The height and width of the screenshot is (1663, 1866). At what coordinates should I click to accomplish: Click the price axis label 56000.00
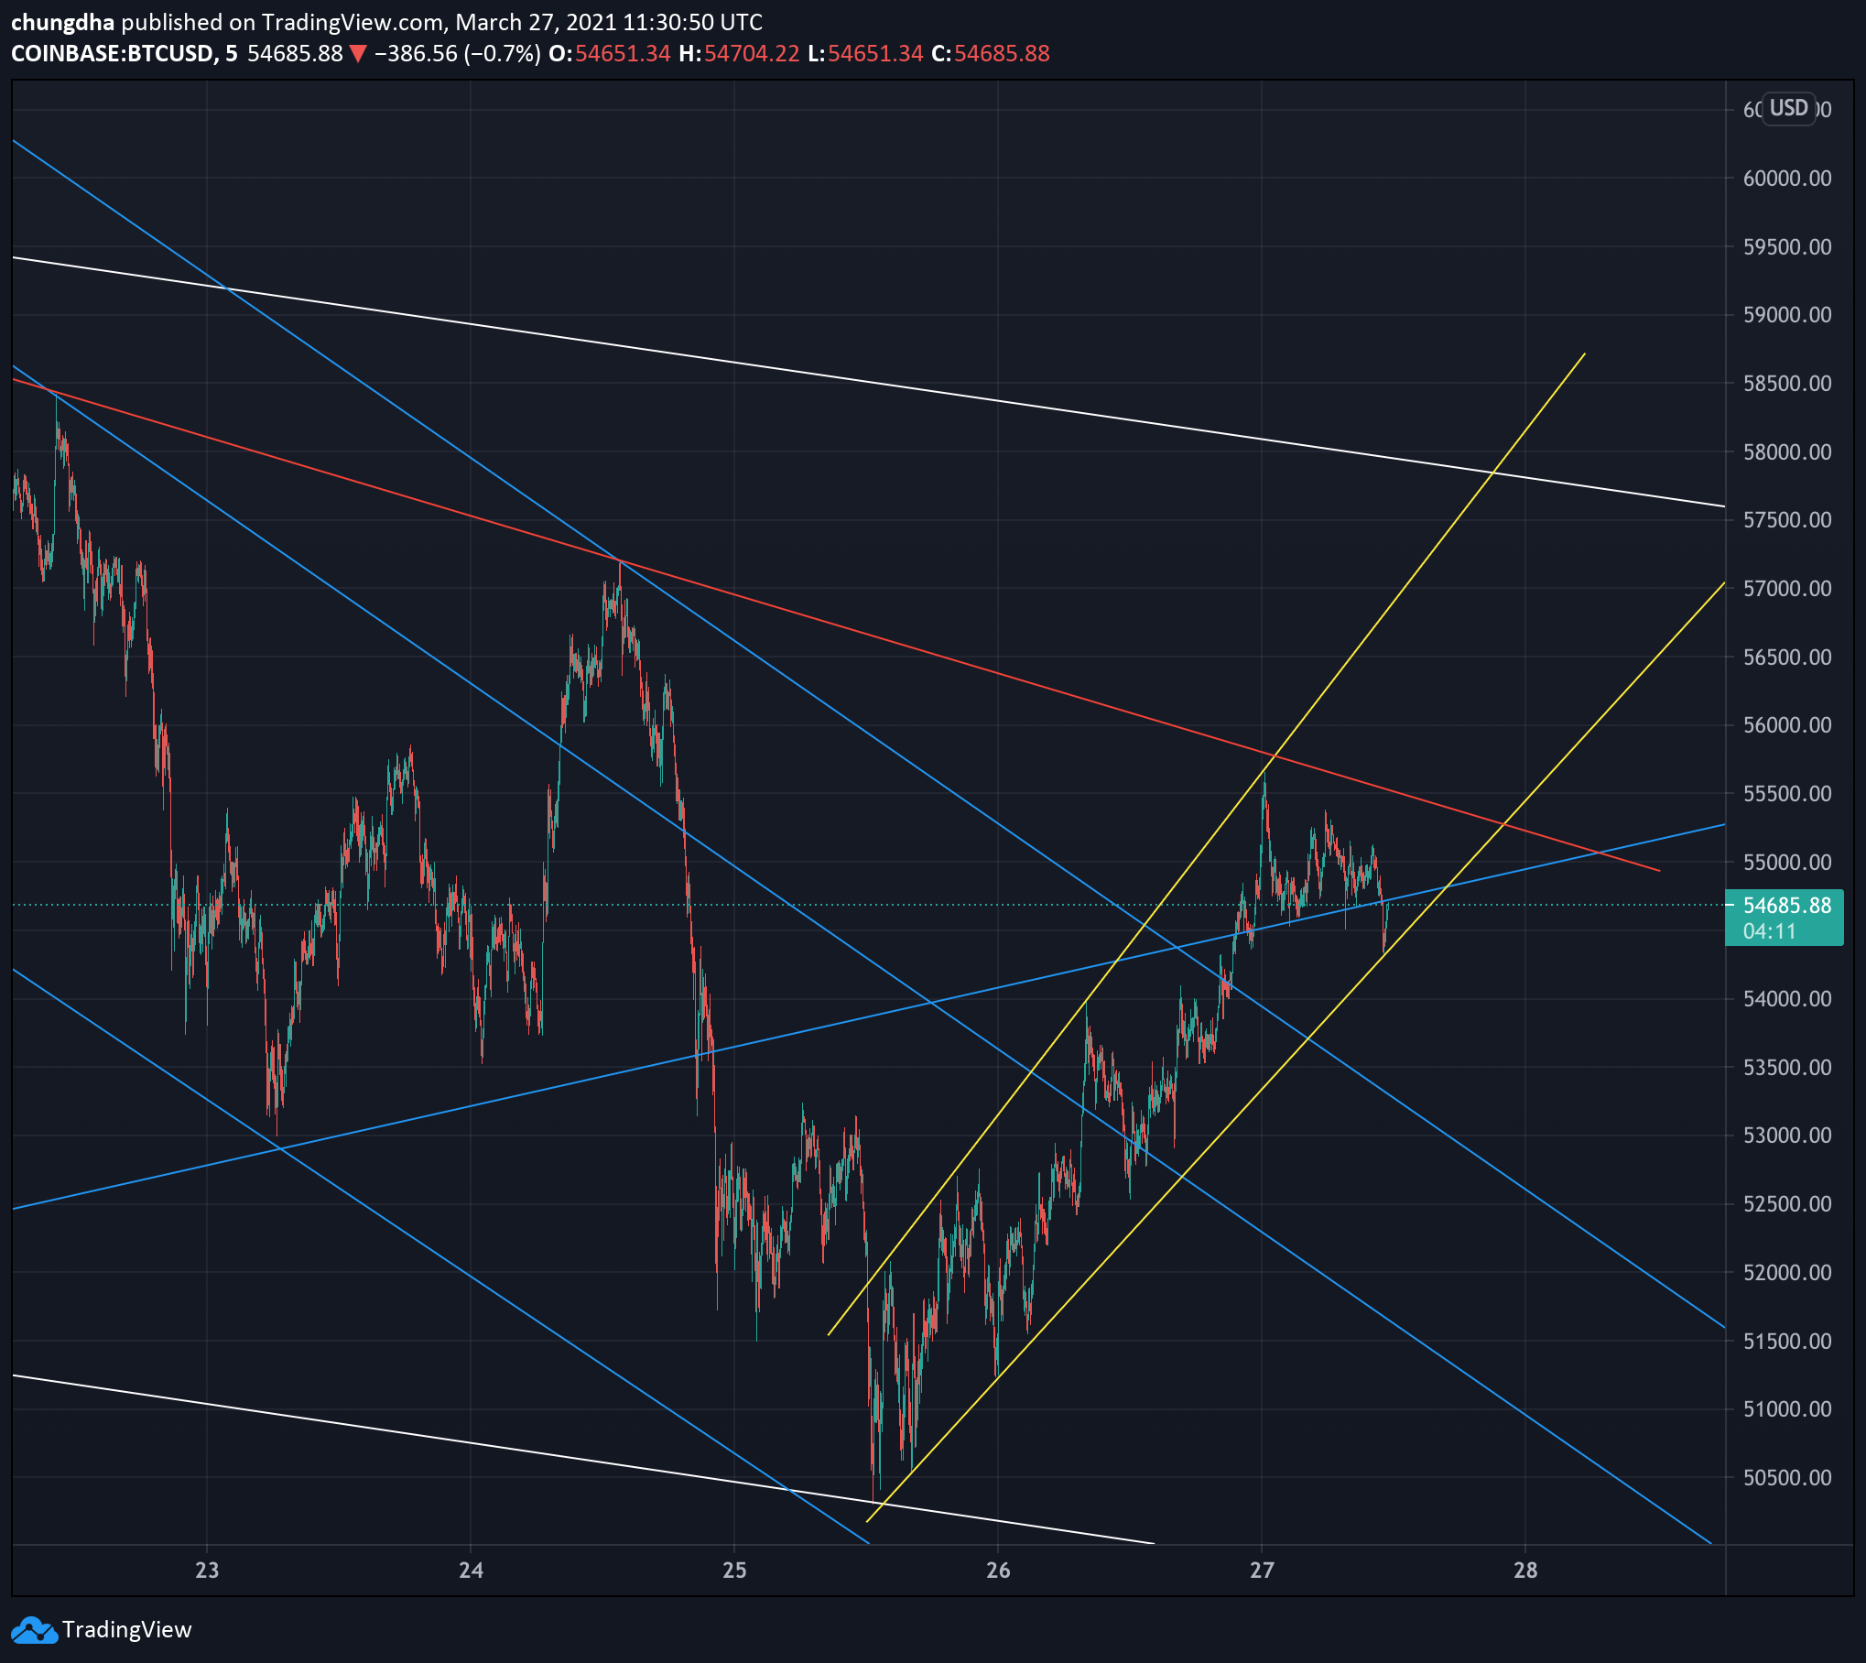click(1787, 724)
